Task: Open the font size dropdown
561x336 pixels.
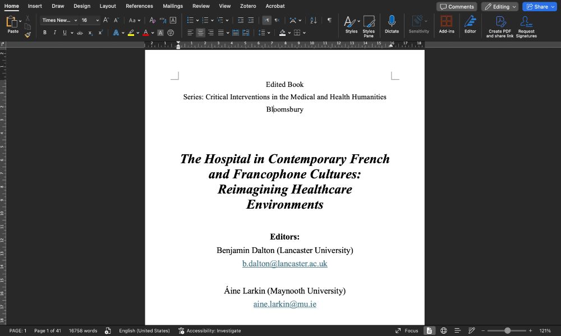Action: point(97,20)
